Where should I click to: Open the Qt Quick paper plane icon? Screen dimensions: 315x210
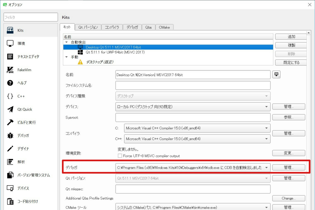(10, 109)
